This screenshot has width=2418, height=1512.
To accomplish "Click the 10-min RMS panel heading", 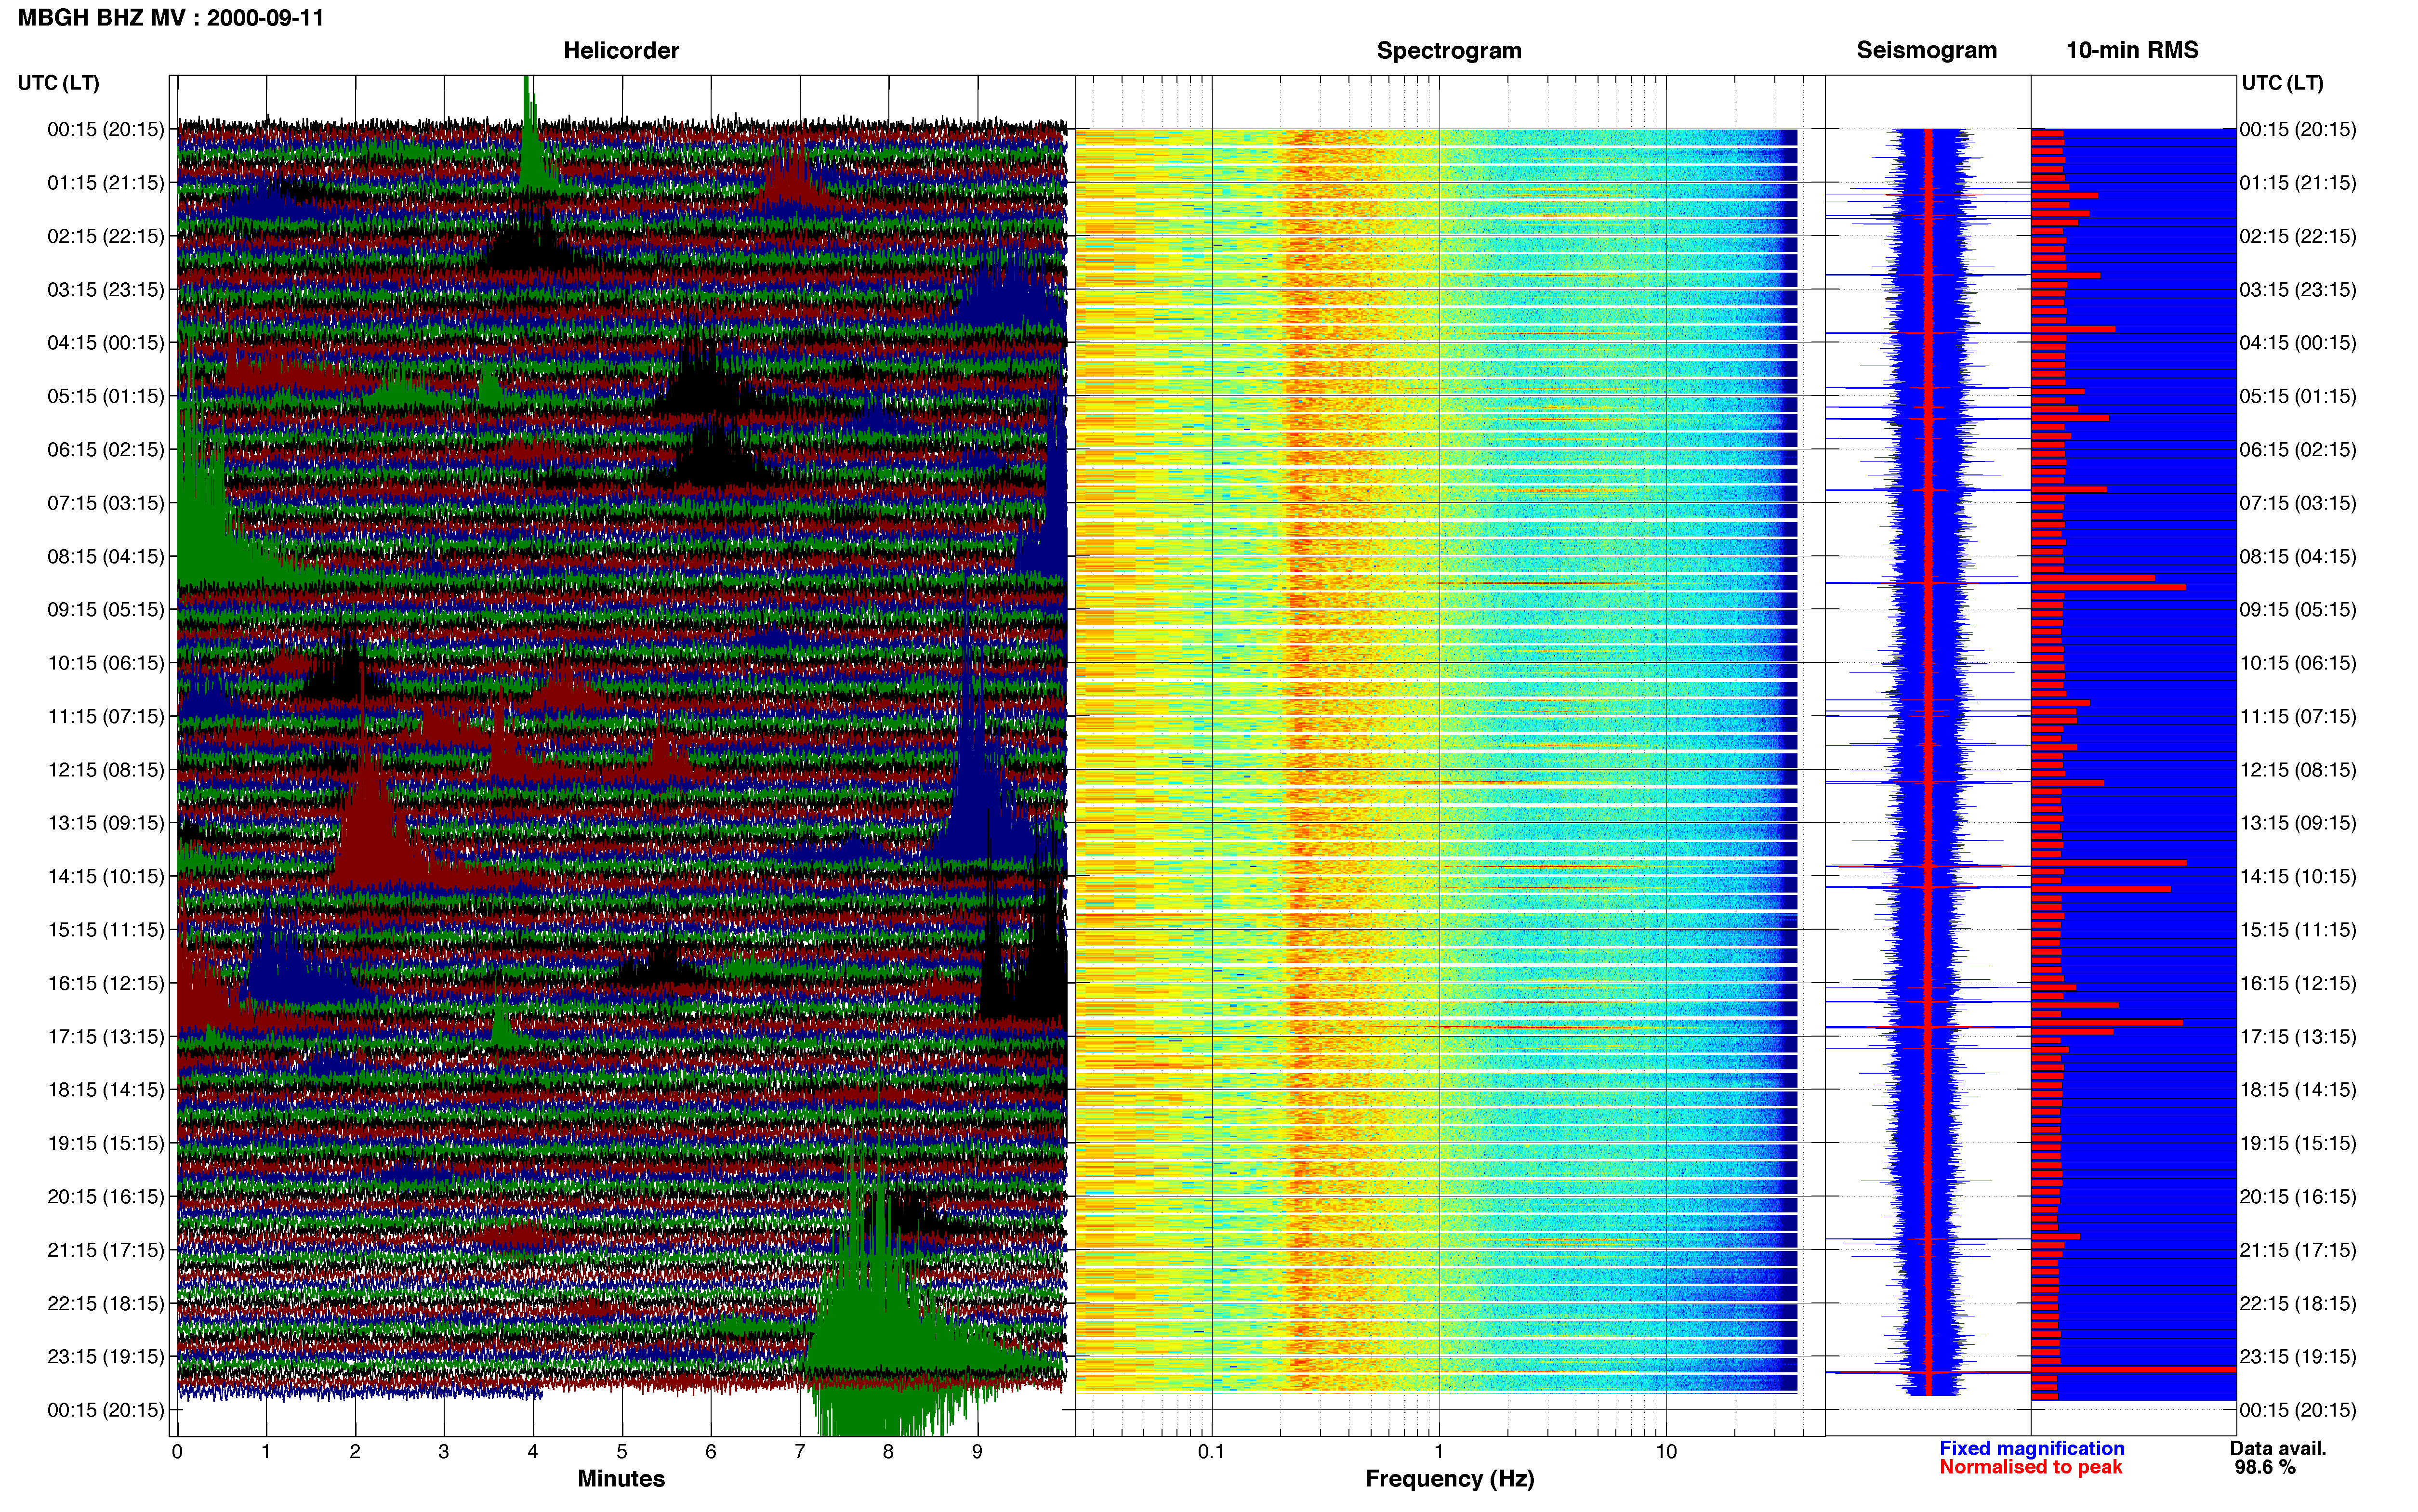I will tap(2132, 50).
